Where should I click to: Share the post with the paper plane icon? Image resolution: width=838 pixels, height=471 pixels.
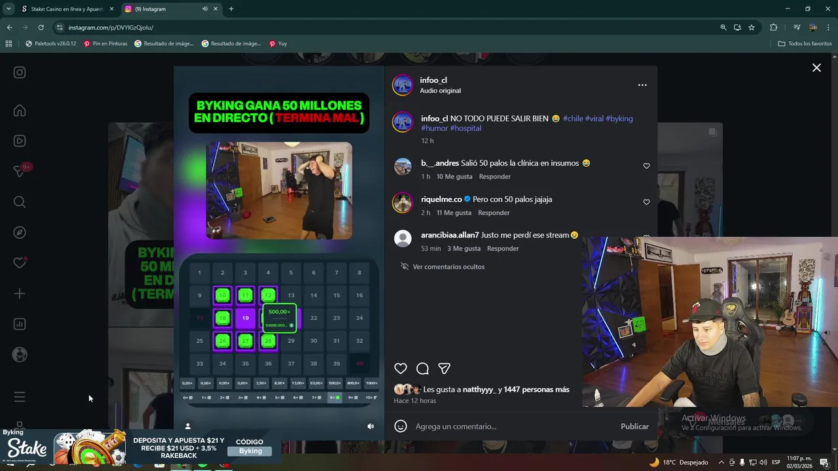pyautogui.click(x=445, y=368)
